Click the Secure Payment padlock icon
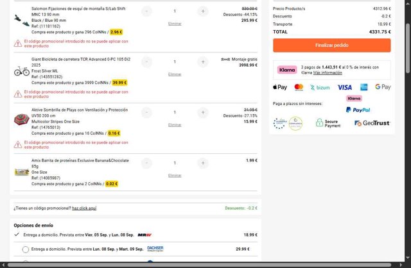 tap(319, 122)
